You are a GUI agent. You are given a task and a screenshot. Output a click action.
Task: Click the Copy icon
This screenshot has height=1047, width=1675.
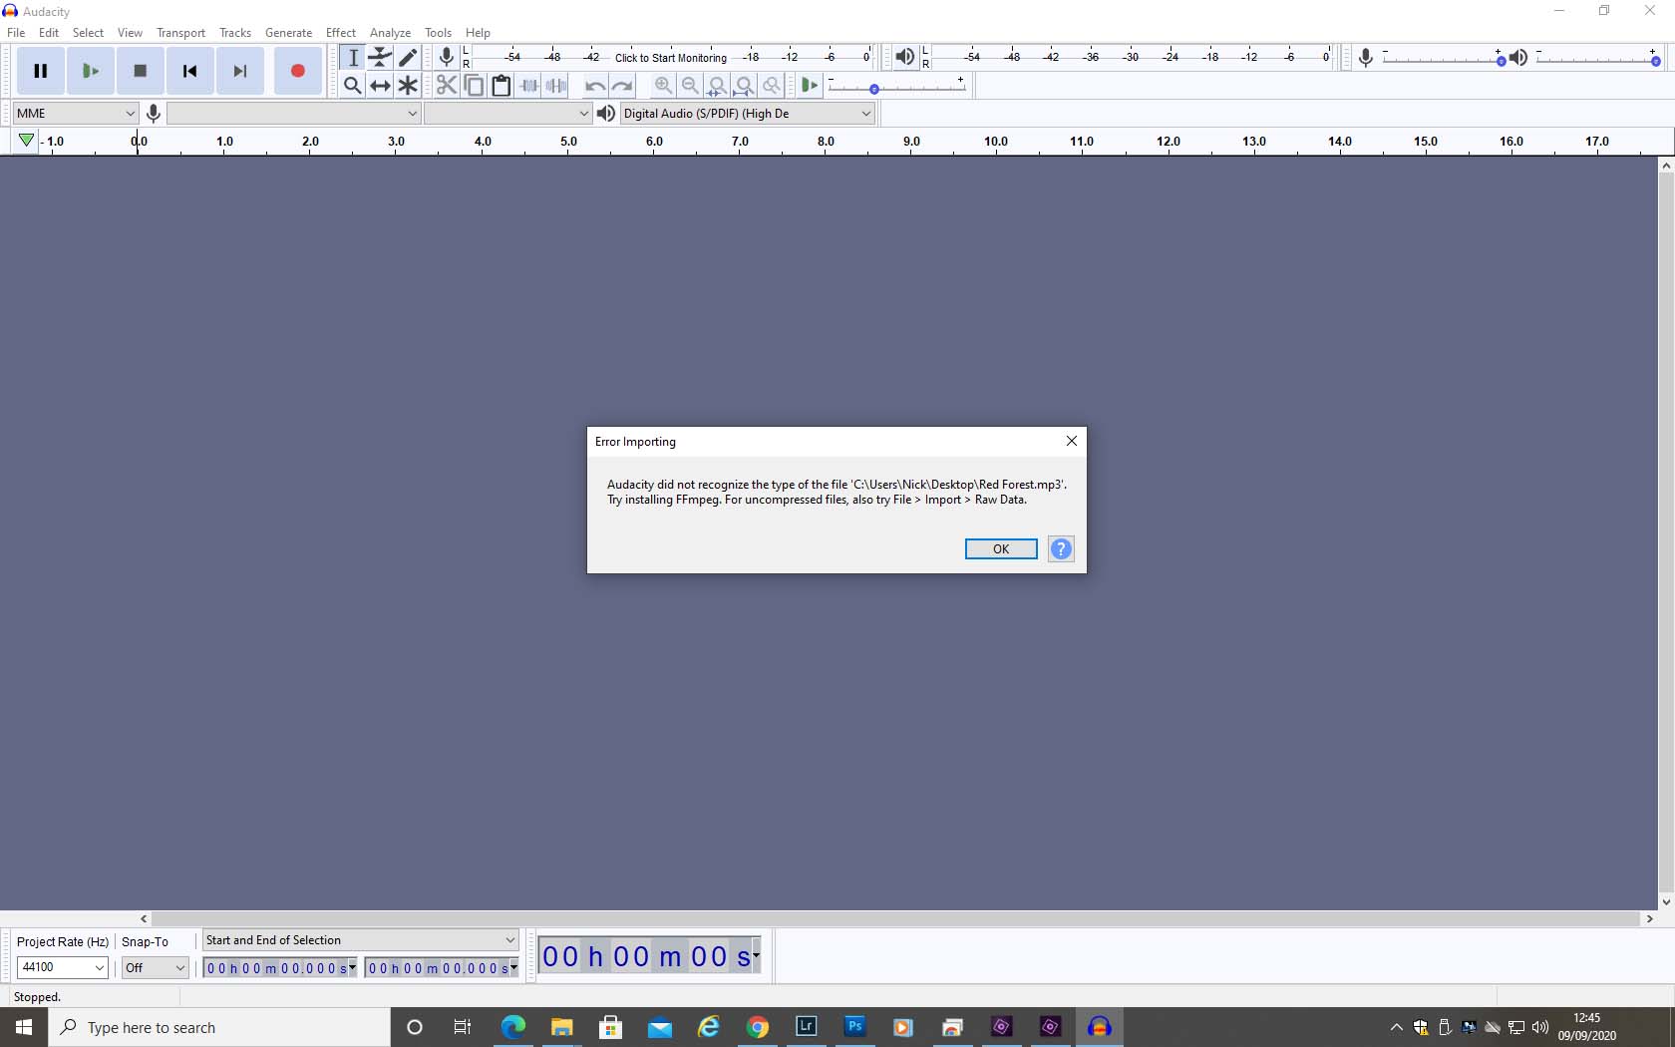(x=474, y=86)
